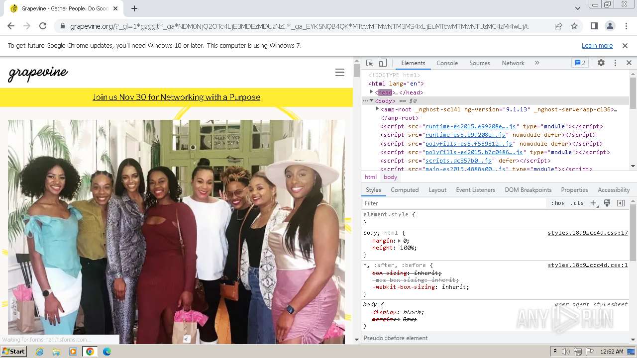
Task: Toggle Chrome side panel icon
Action: coord(594,26)
